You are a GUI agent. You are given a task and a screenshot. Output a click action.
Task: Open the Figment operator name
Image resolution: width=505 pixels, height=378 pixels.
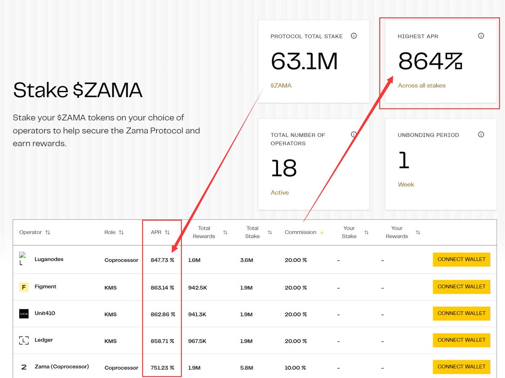45,287
